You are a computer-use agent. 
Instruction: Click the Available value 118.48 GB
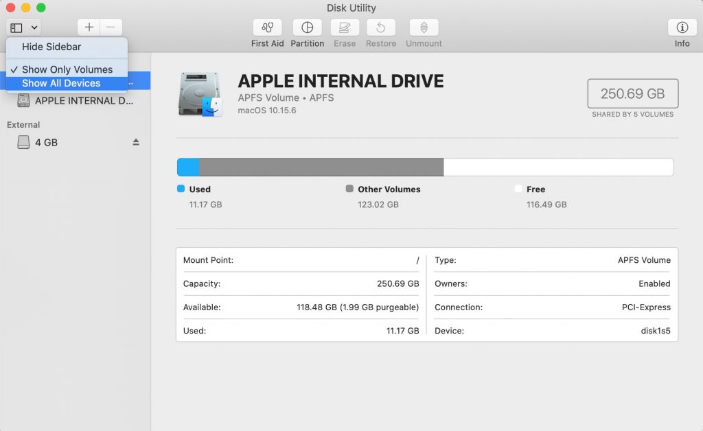click(x=358, y=307)
